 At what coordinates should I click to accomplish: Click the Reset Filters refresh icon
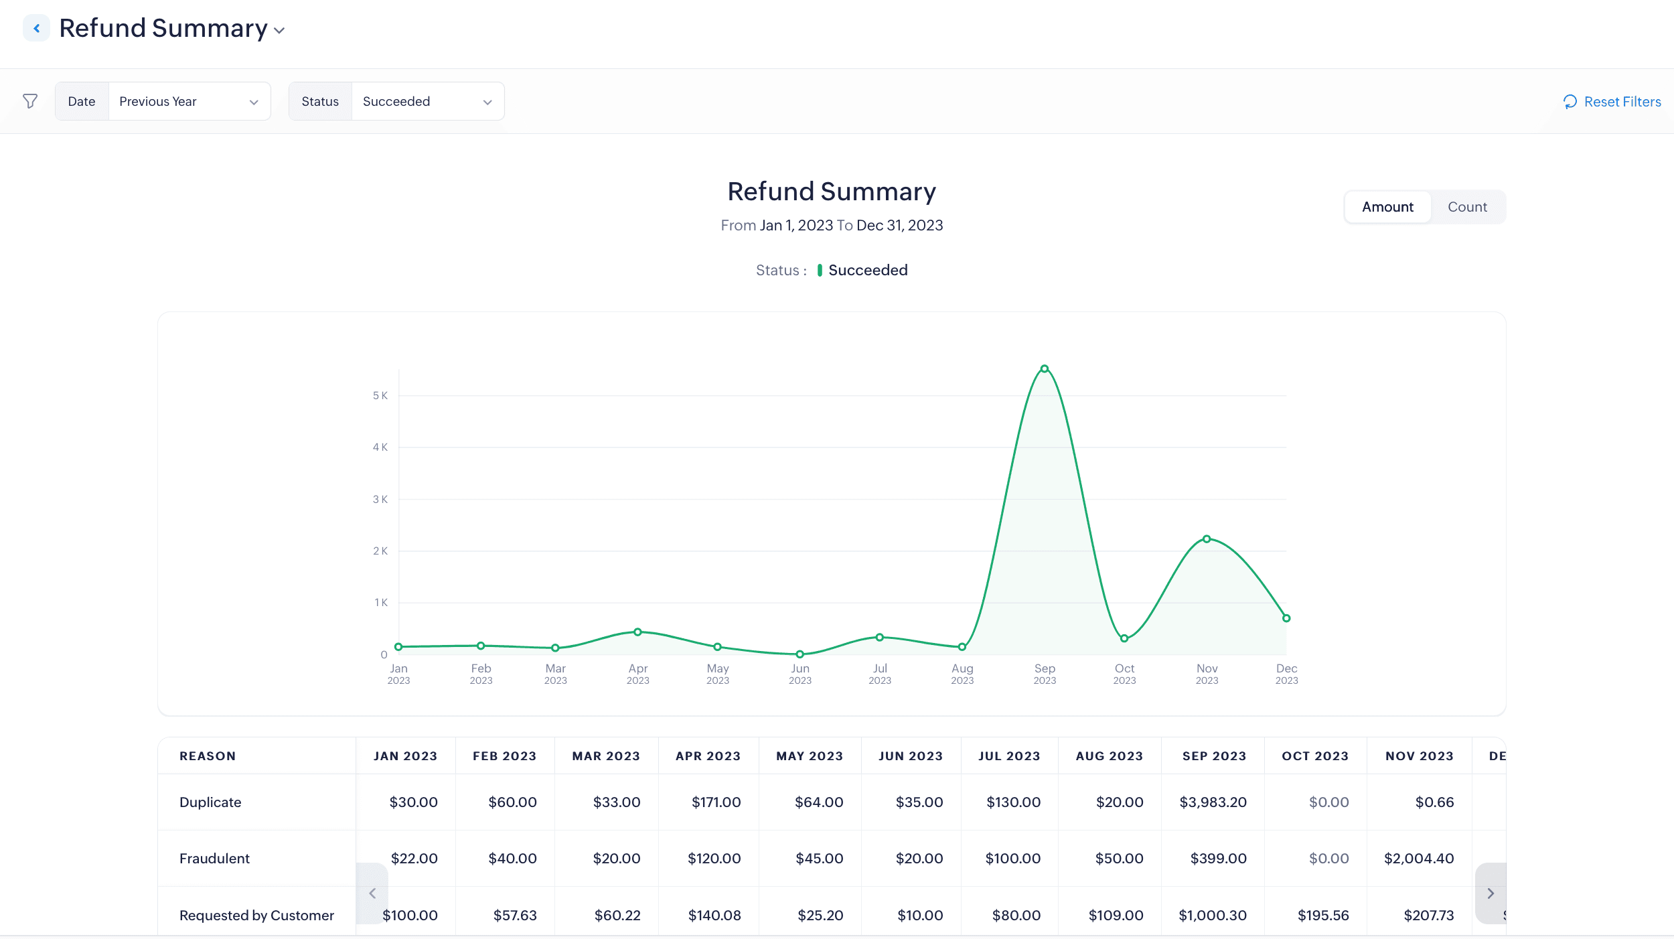(x=1570, y=102)
